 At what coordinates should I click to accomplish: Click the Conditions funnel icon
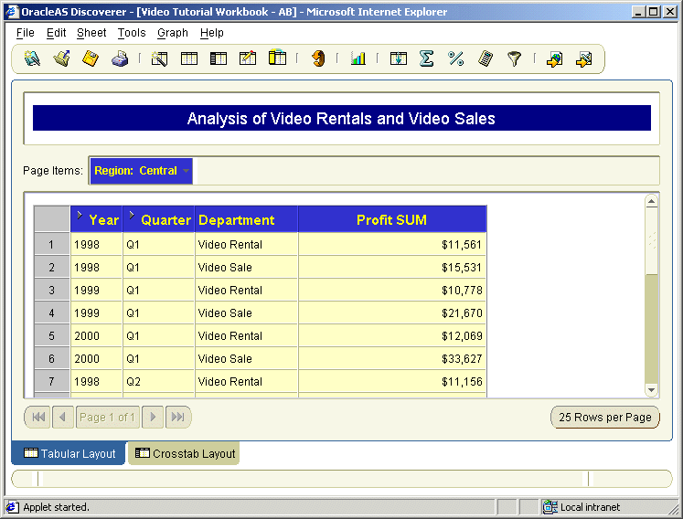click(515, 58)
